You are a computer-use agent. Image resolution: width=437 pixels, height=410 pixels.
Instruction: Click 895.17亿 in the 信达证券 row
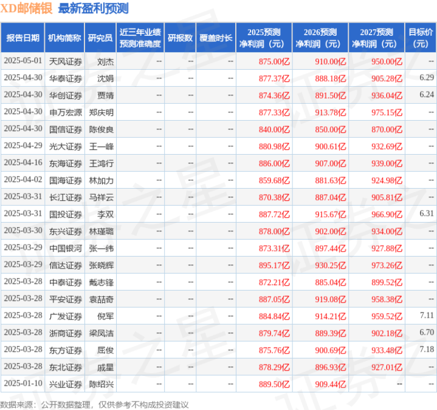coord(274,266)
